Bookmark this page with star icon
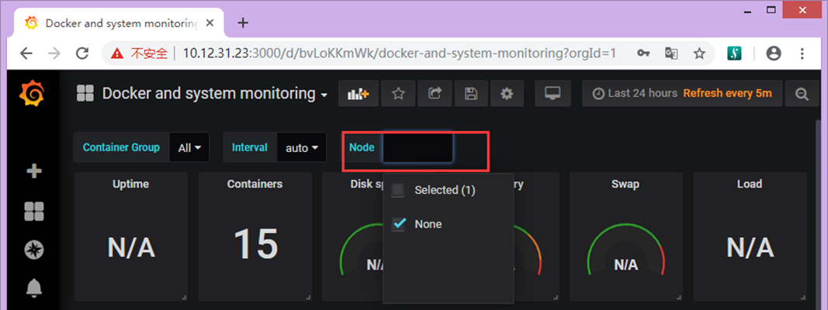This screenshot has height=310, width=828. (x=699, y=53)
